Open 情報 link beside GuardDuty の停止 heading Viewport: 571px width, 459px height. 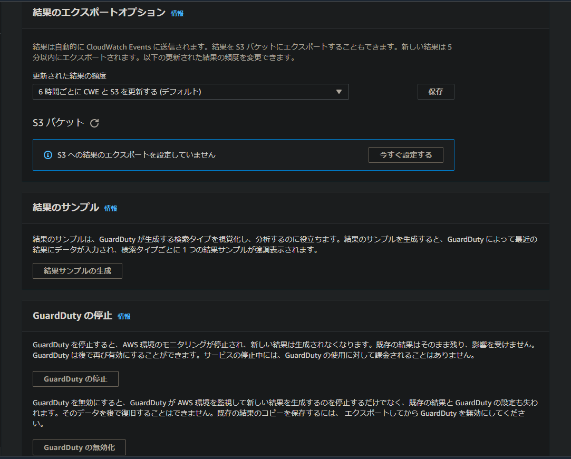pos(124,316)
